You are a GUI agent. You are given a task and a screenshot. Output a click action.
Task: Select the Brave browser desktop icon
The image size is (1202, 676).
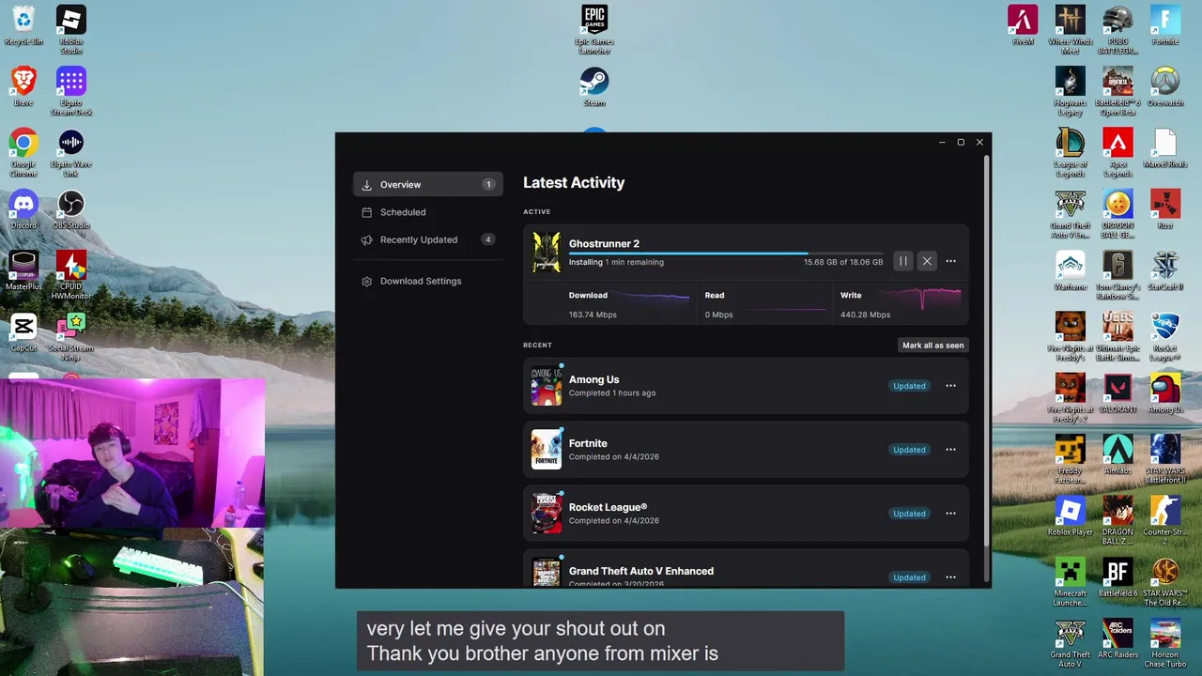coord(23,86)
